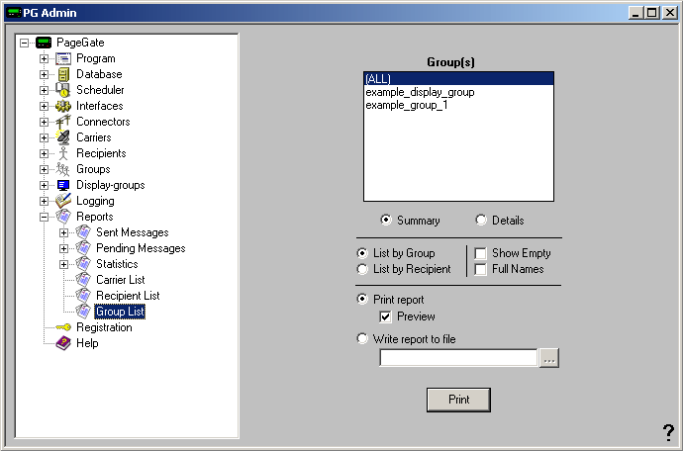This screenshot has width=683, height=451.
Task: Select the Details radio button
Action: click(481, 220)
